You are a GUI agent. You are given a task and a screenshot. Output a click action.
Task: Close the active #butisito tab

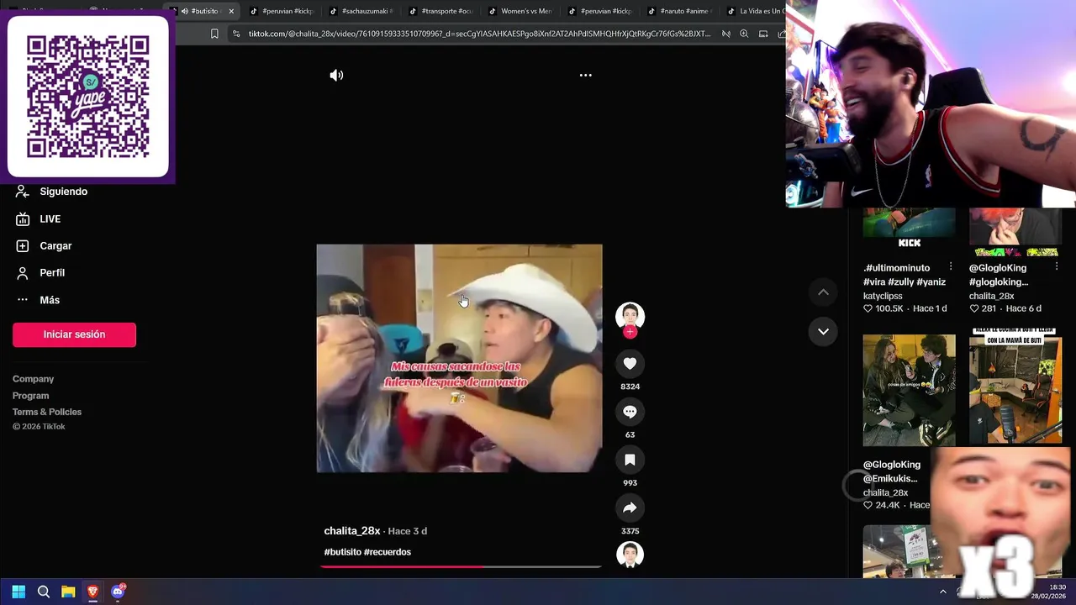[231, 11]
